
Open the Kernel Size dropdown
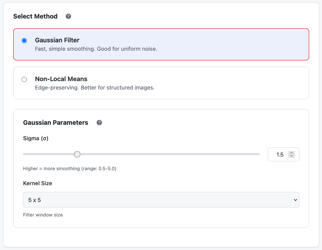pos(161,200)
